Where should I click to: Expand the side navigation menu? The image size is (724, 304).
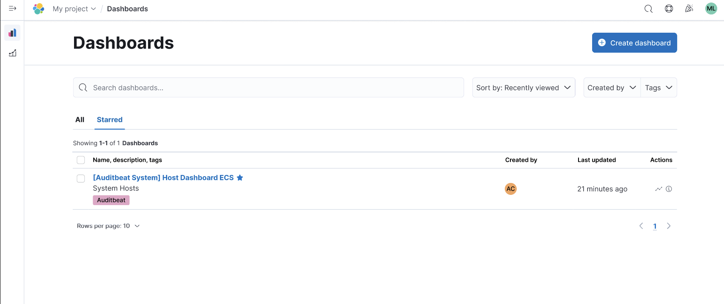click(12, 8)
